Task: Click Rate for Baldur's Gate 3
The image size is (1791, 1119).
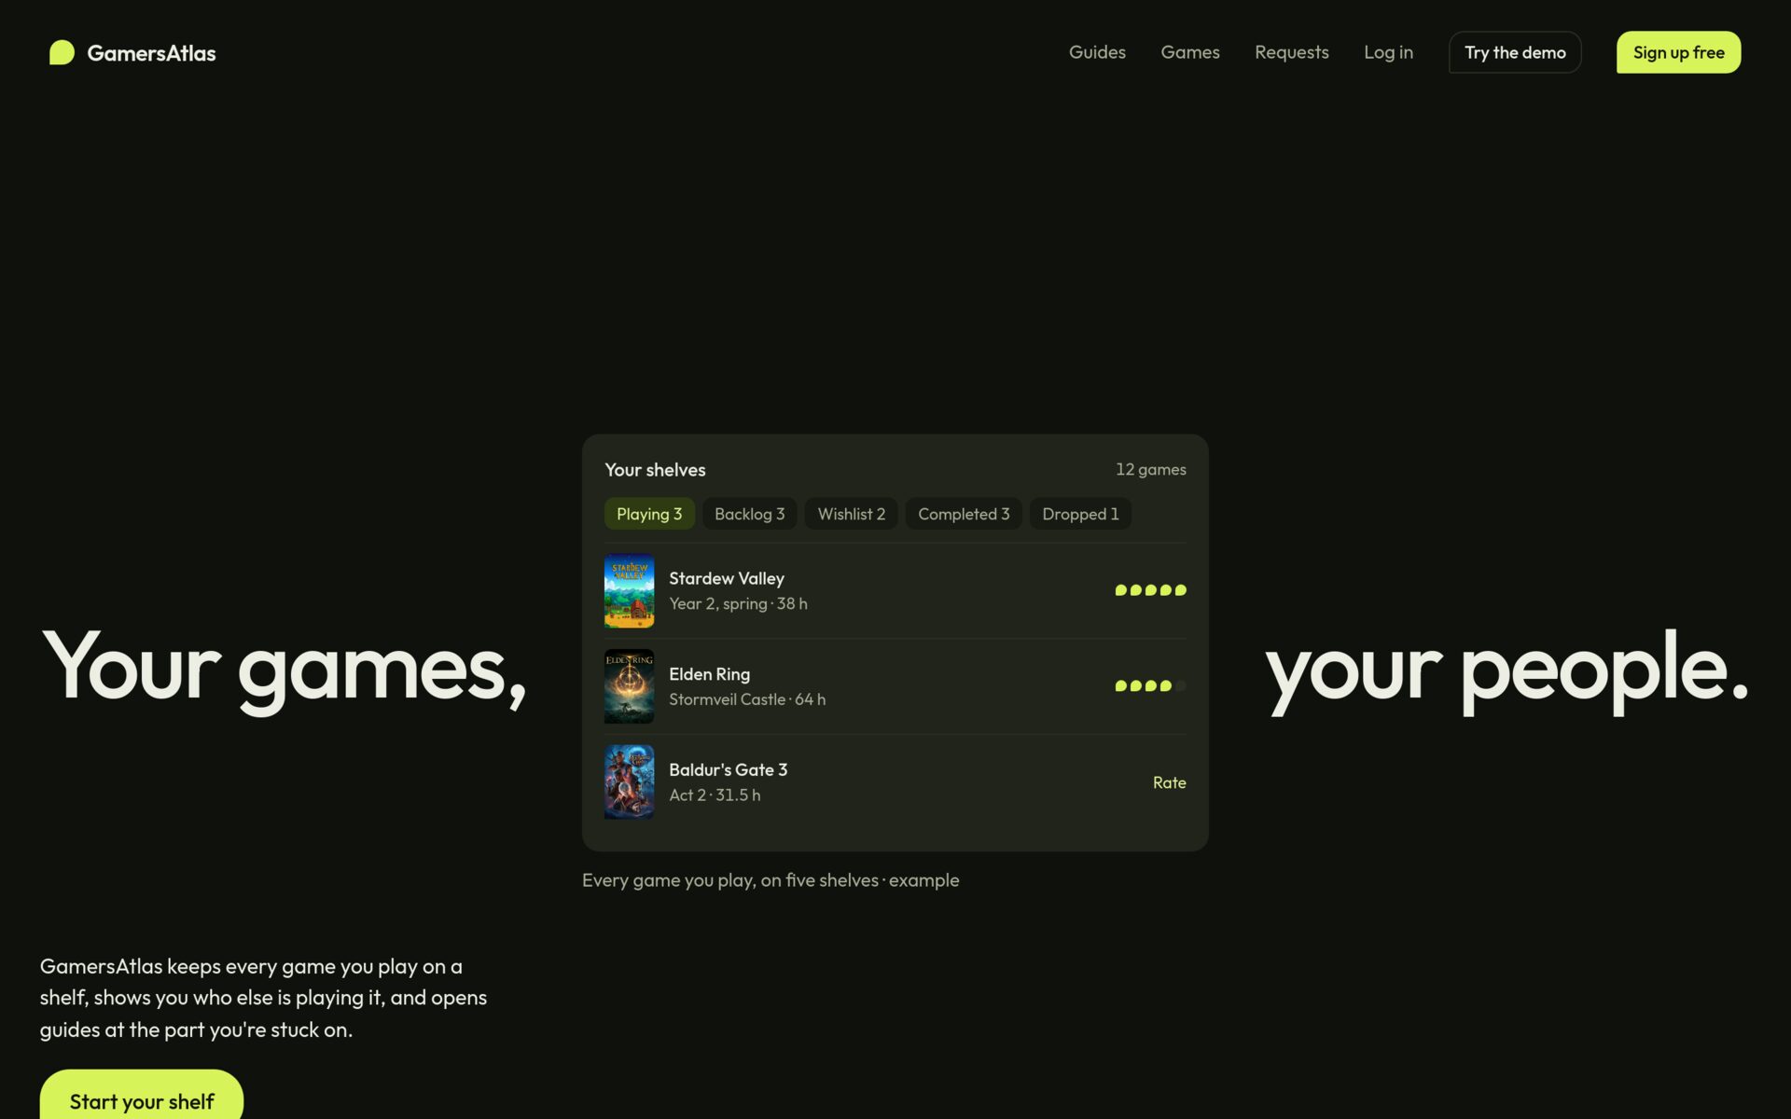Action: click(1169, 782)
